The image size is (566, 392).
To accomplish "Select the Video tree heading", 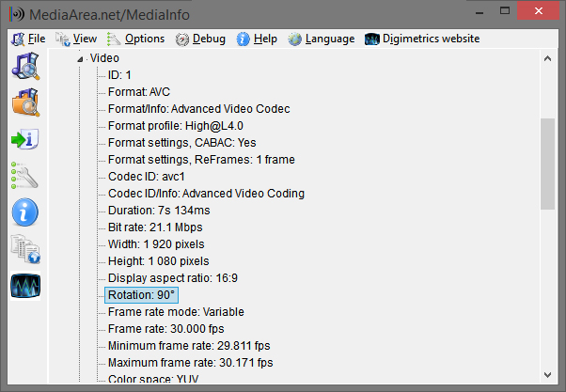I will tap(104, 58).
